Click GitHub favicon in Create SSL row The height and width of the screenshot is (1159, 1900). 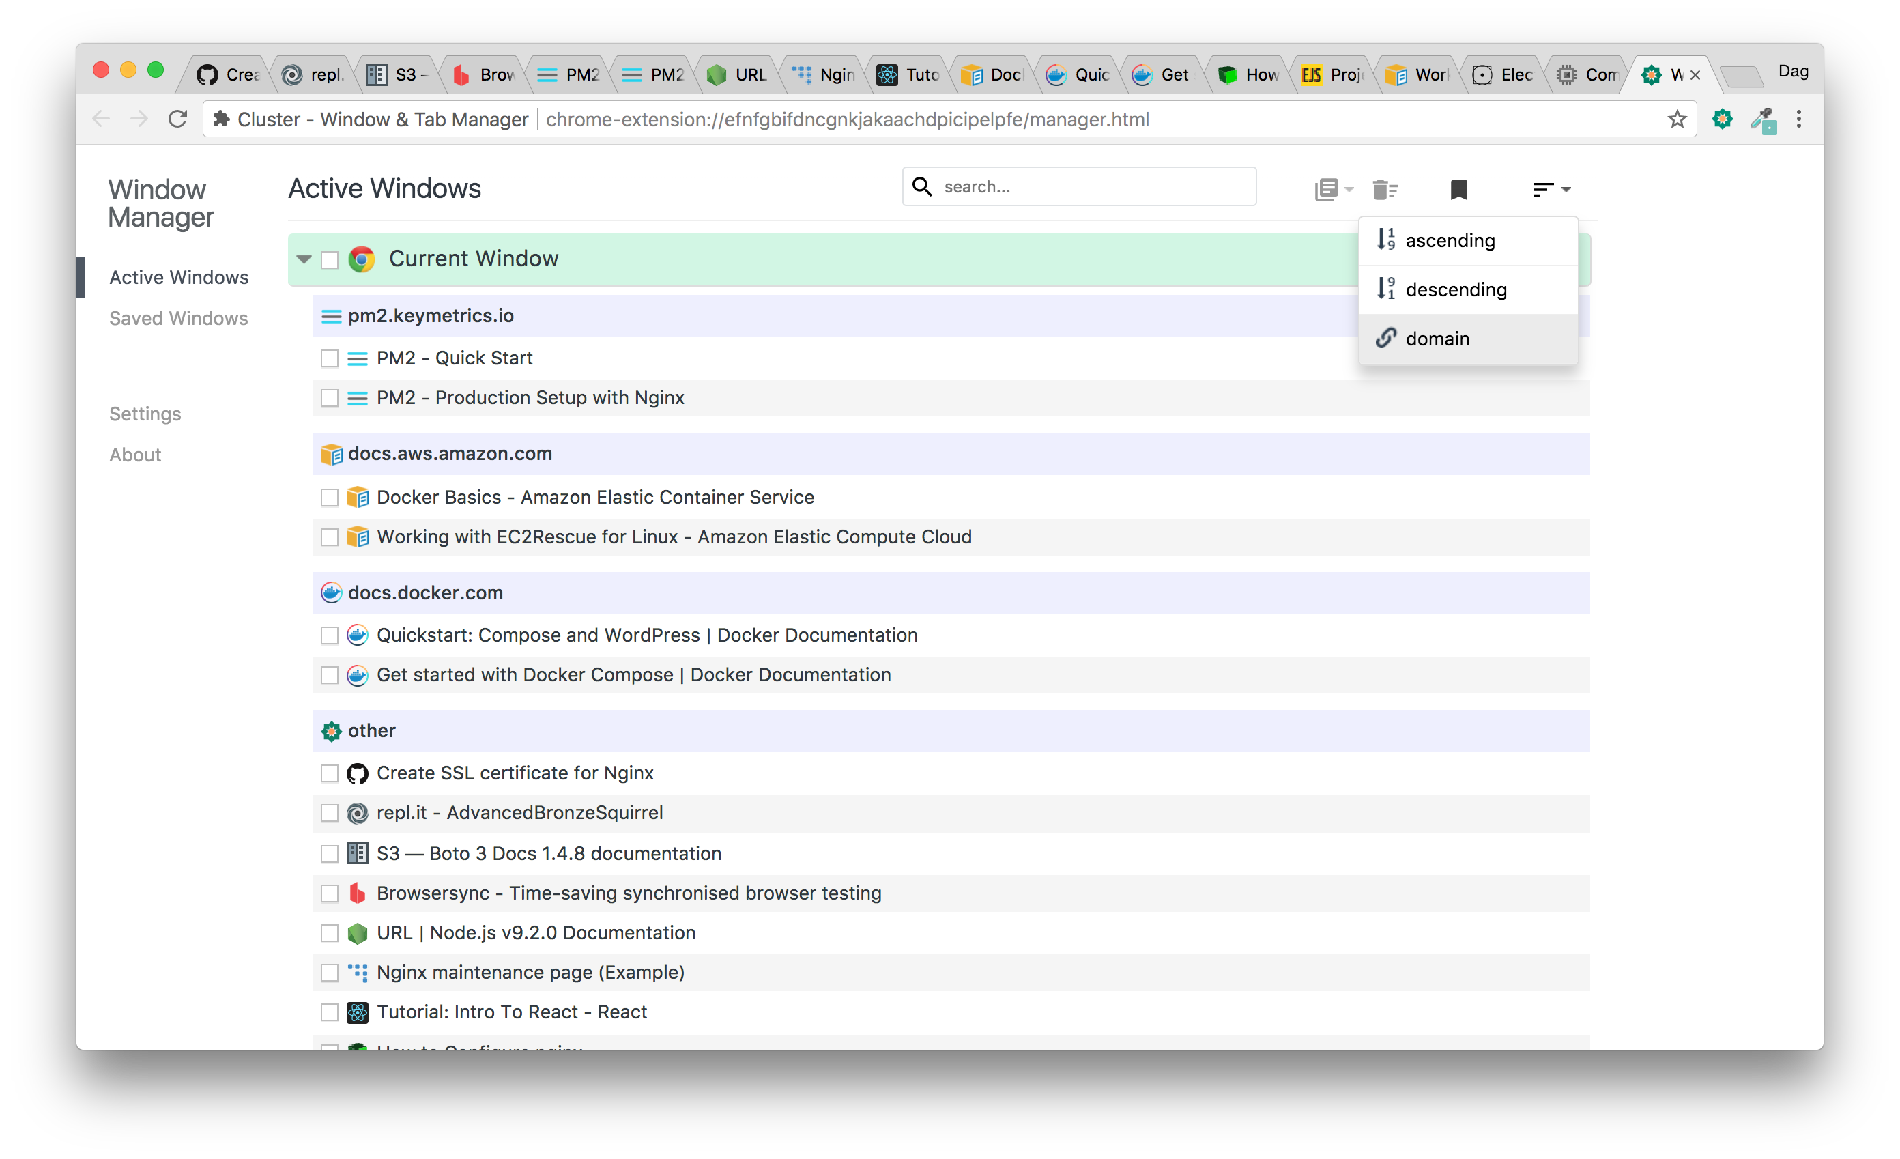tap(357, 773)
